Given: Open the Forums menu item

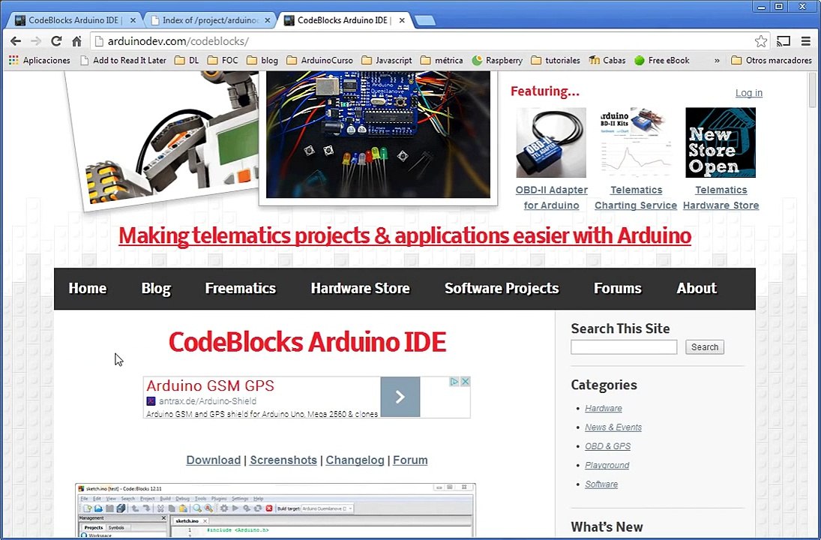Looking at the screenshot, I should click(x=617, y=289).
